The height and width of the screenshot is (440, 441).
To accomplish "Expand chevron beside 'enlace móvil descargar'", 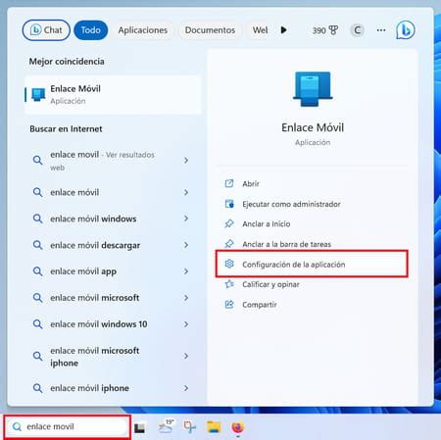I will click(186, 245).
